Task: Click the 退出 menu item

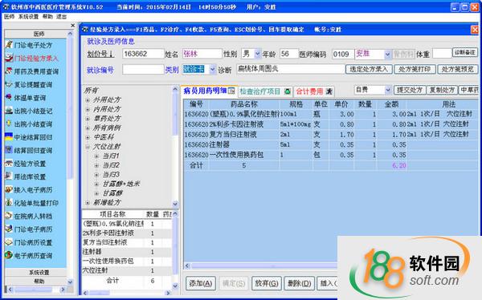Action: coord(62,17)
